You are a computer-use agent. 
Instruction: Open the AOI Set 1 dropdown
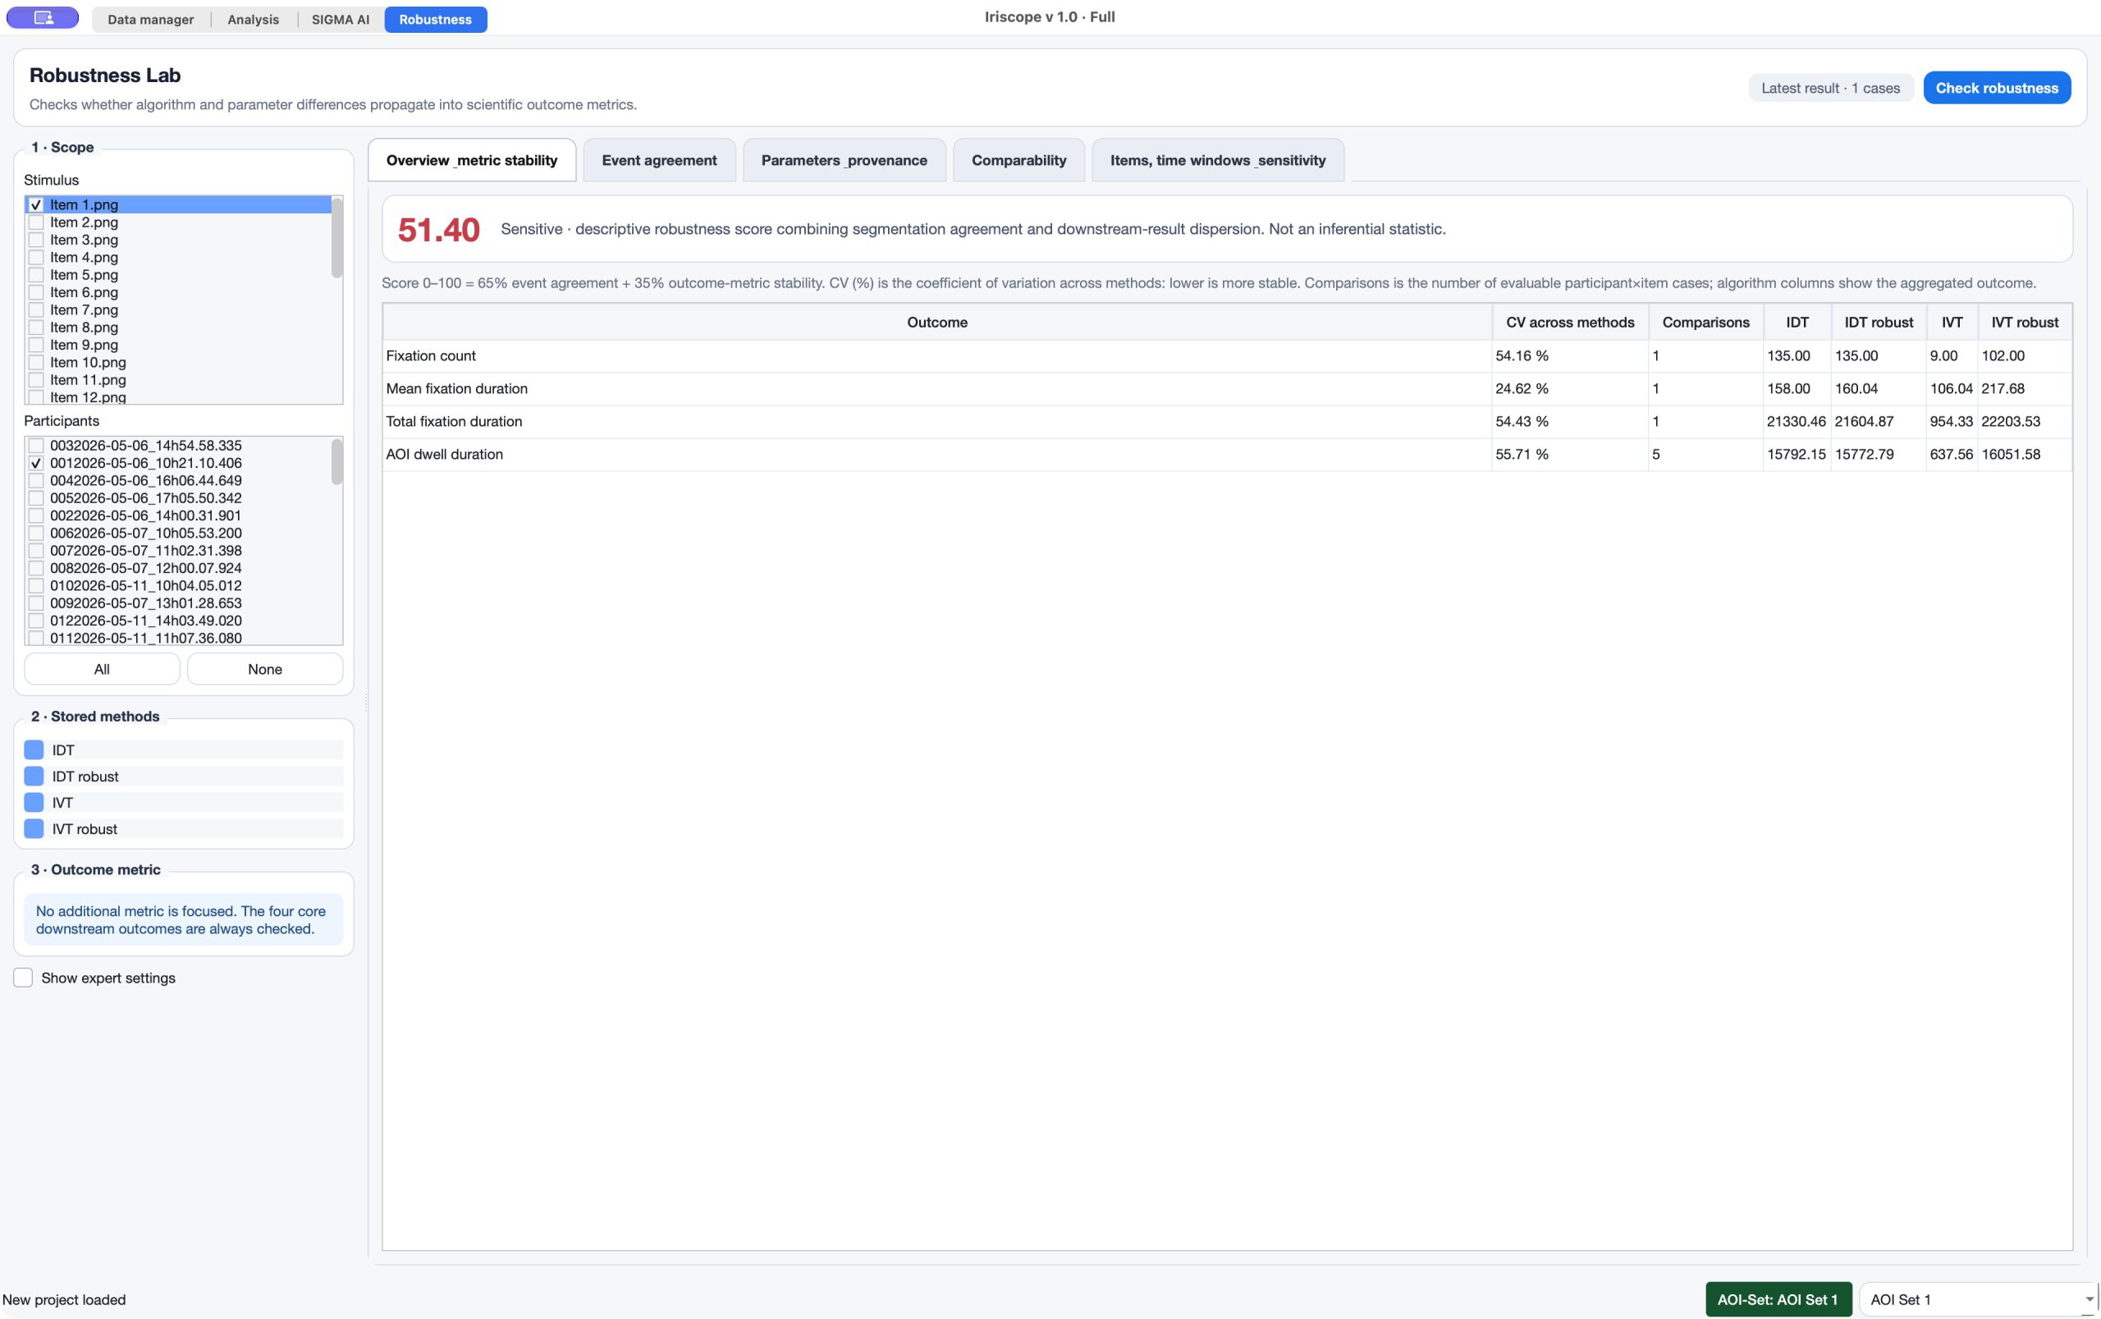click(x=1978, y=1300)
